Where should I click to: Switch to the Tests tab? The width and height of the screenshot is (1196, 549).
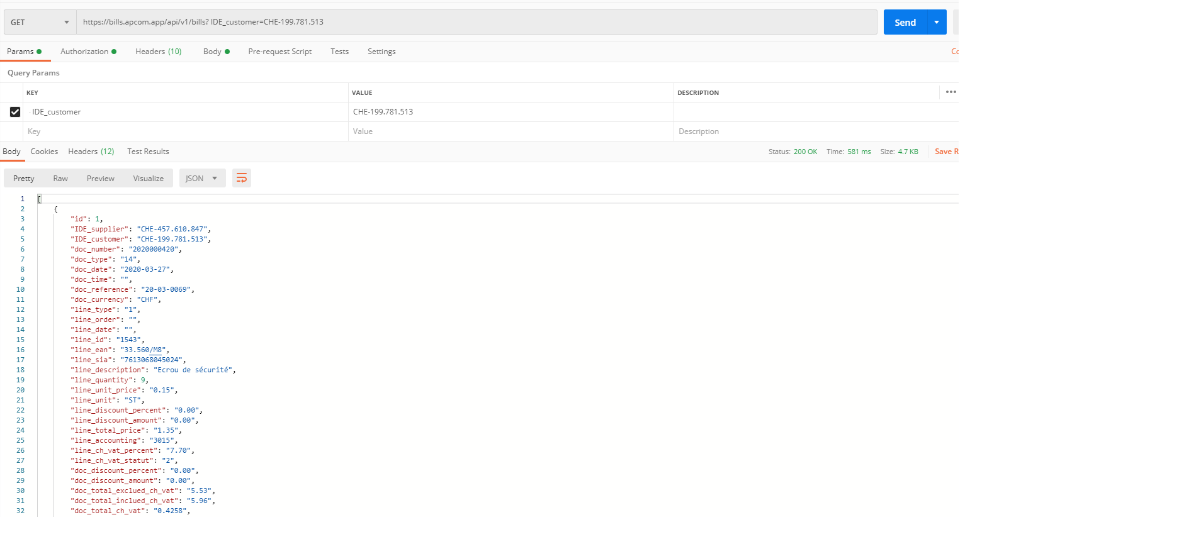pos(339,52)
